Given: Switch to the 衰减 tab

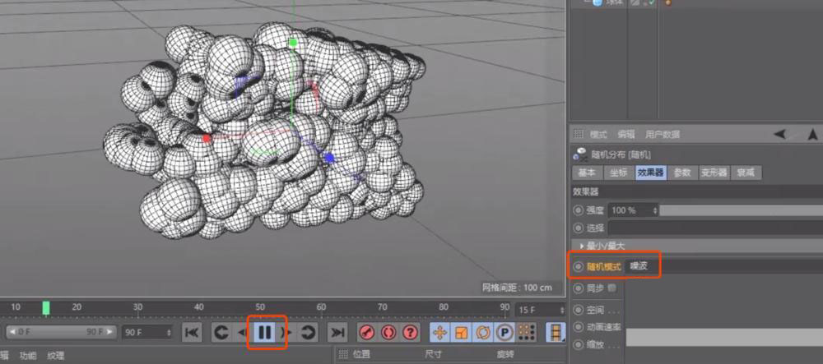Looking at the screenshot, I should click(x=746, y=173).
